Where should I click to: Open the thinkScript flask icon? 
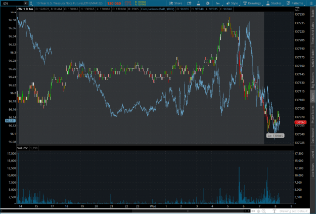(198, 3)
